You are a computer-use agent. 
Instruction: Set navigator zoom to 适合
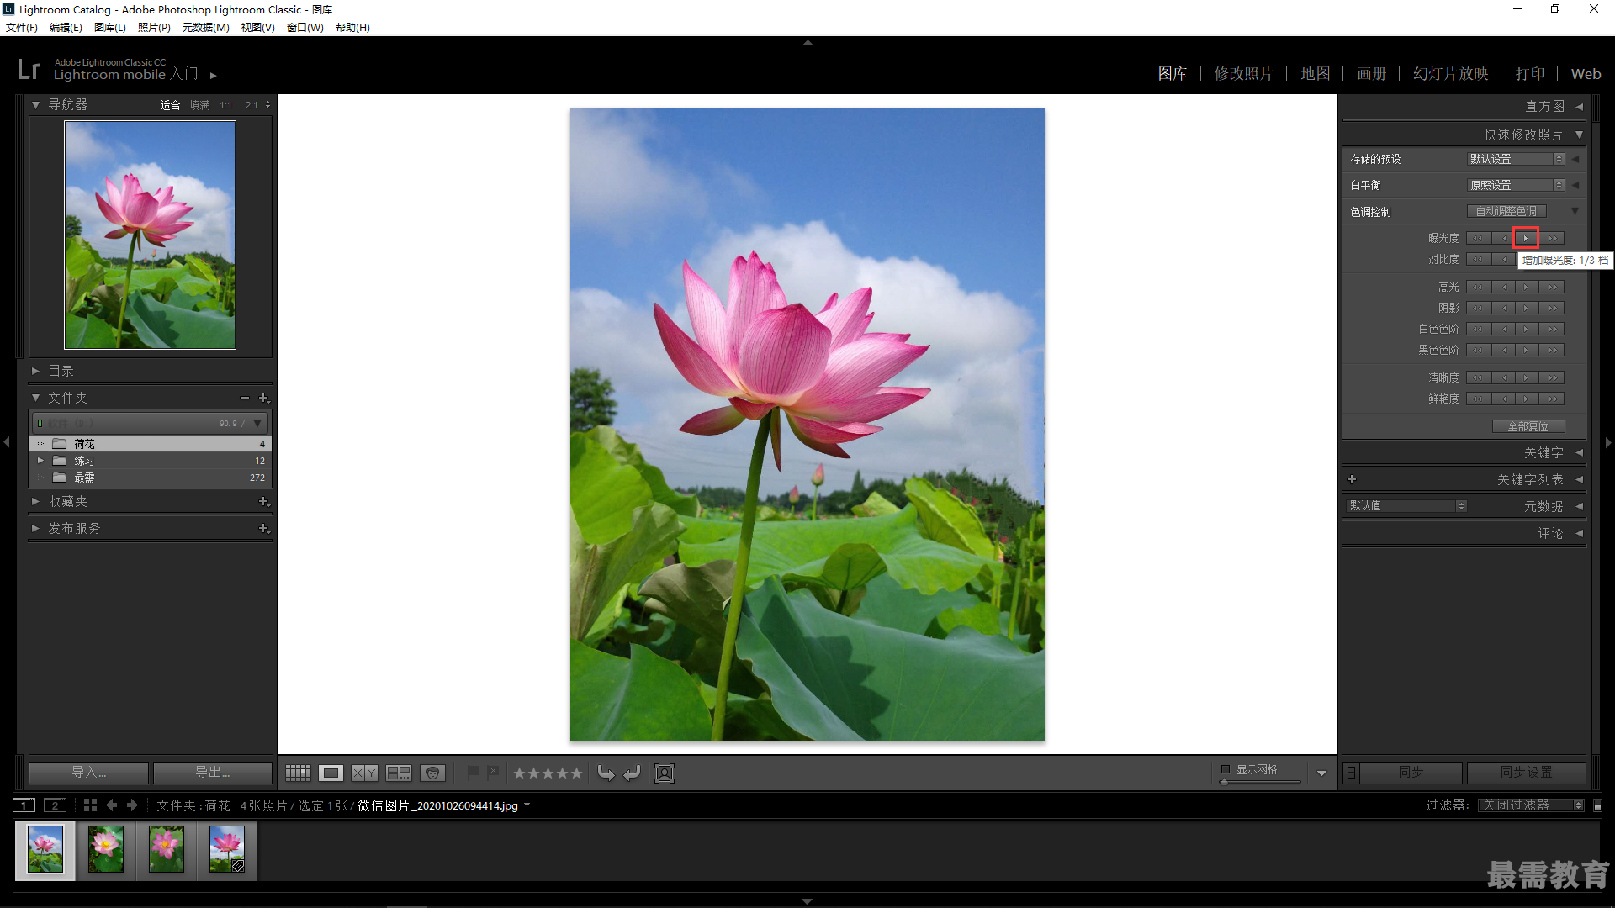pyautogui.click(x=170, y=105)
